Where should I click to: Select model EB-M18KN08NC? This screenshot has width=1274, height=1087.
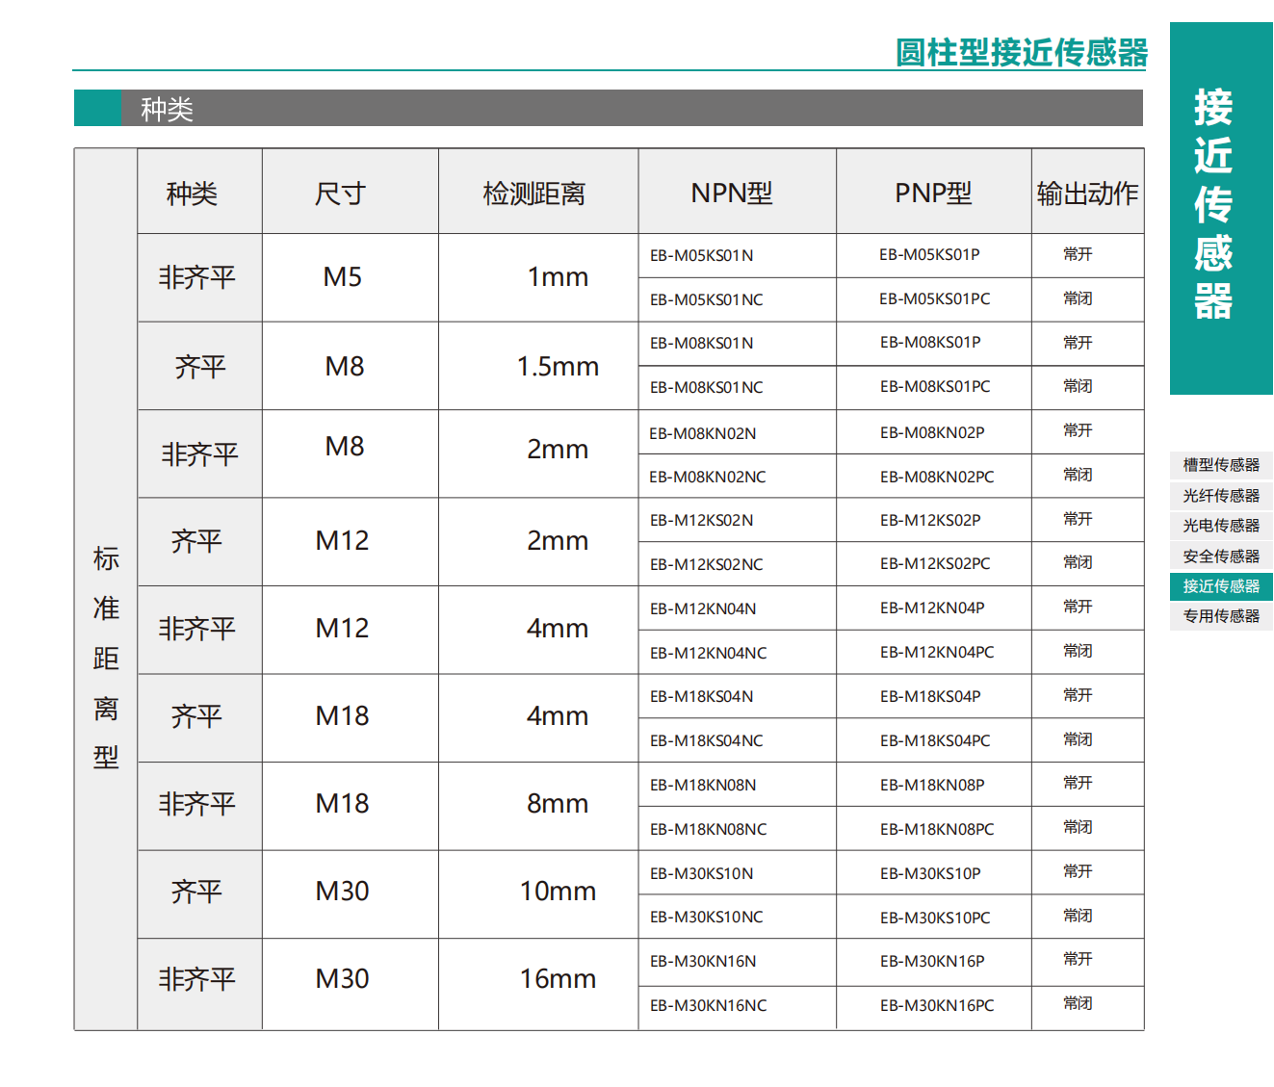708,829
